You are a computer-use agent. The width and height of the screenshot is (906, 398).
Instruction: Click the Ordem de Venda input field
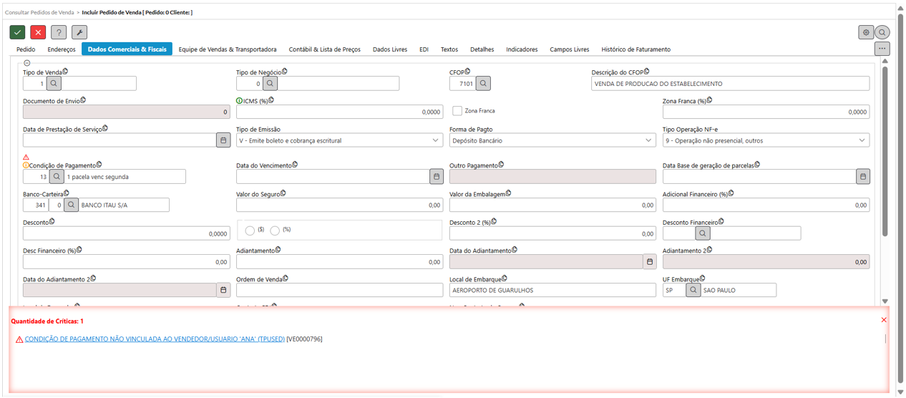[339, 290]
